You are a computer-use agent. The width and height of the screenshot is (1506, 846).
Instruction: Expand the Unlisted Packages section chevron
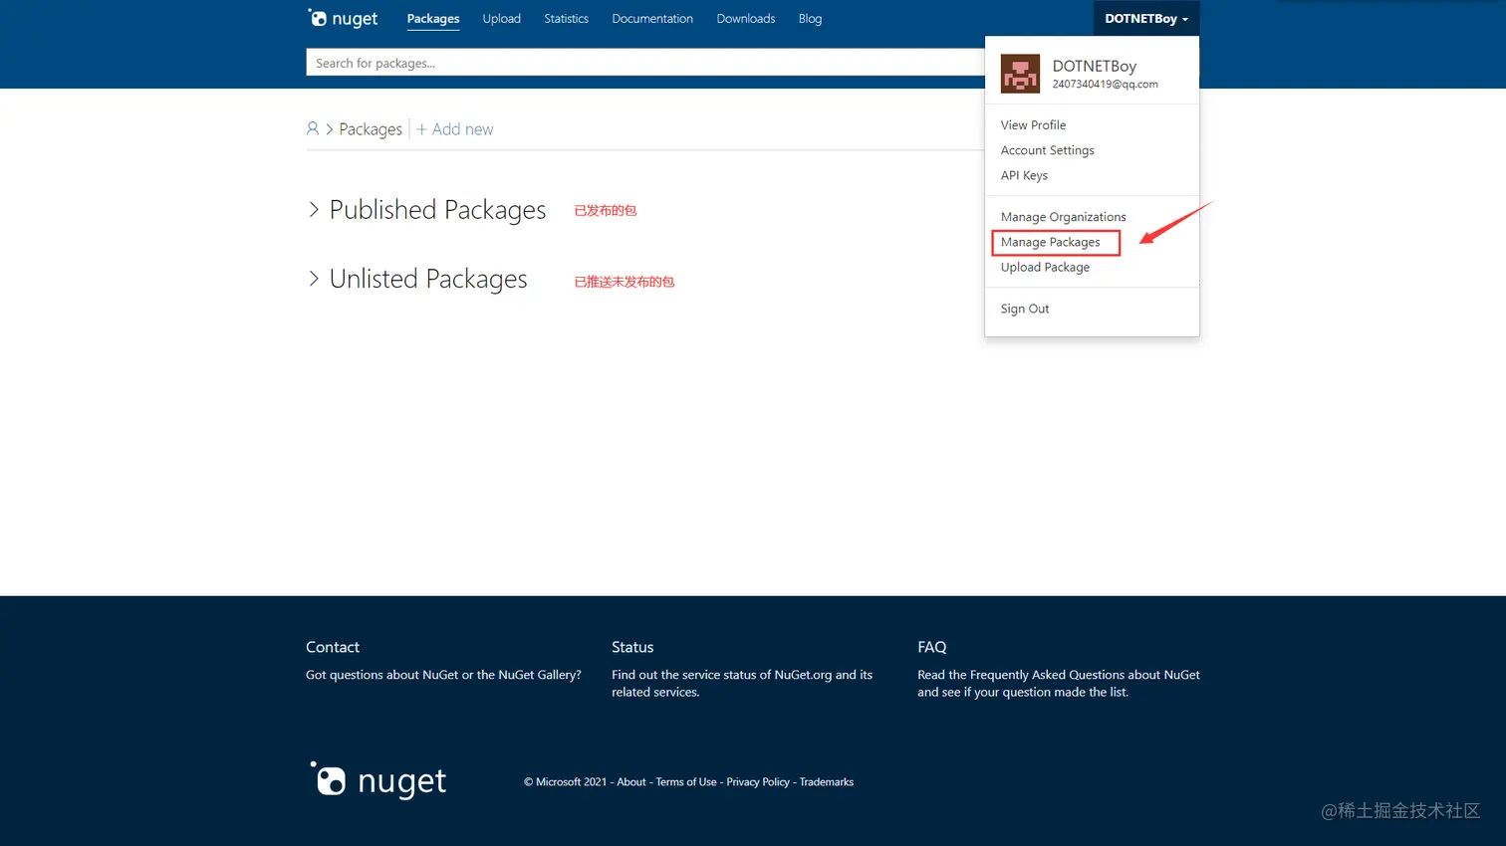[x=314, y=279]
